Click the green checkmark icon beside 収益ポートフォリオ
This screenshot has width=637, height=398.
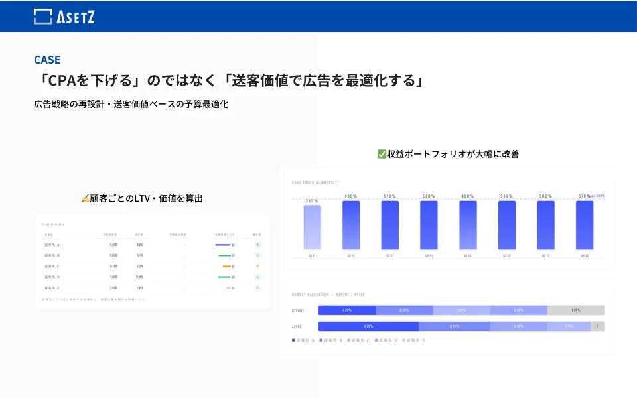coord(380,153)
